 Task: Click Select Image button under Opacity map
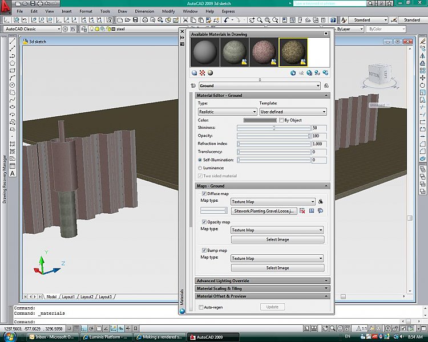pyautogui.click(x=277, y=239)
